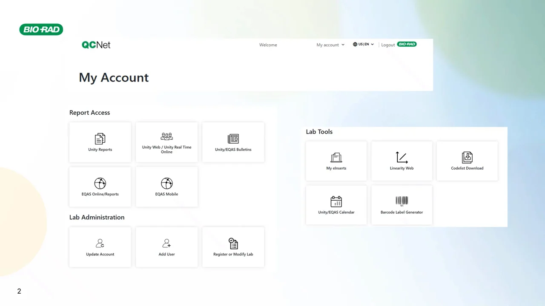Open the Barcode Label Generator icon
This screenshot has height=306, width=545.
tap(402, 201)
